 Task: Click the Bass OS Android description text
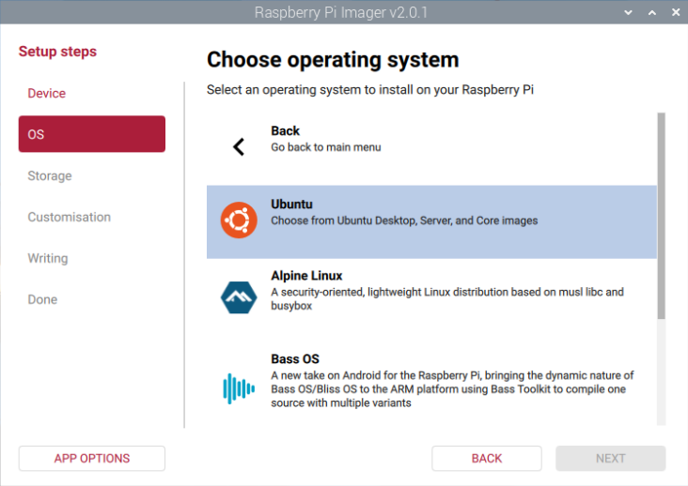point(452,389)
